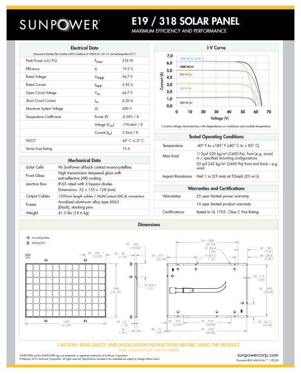Click the 'E19 / 318 SOLAR PANEL' title
The height and width of the screenshot is (374, 301).
[185, 21]
